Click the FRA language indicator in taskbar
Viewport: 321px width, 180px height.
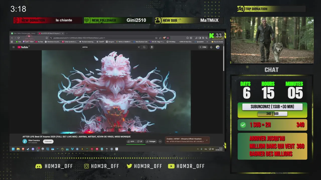(x=206, y=149)
